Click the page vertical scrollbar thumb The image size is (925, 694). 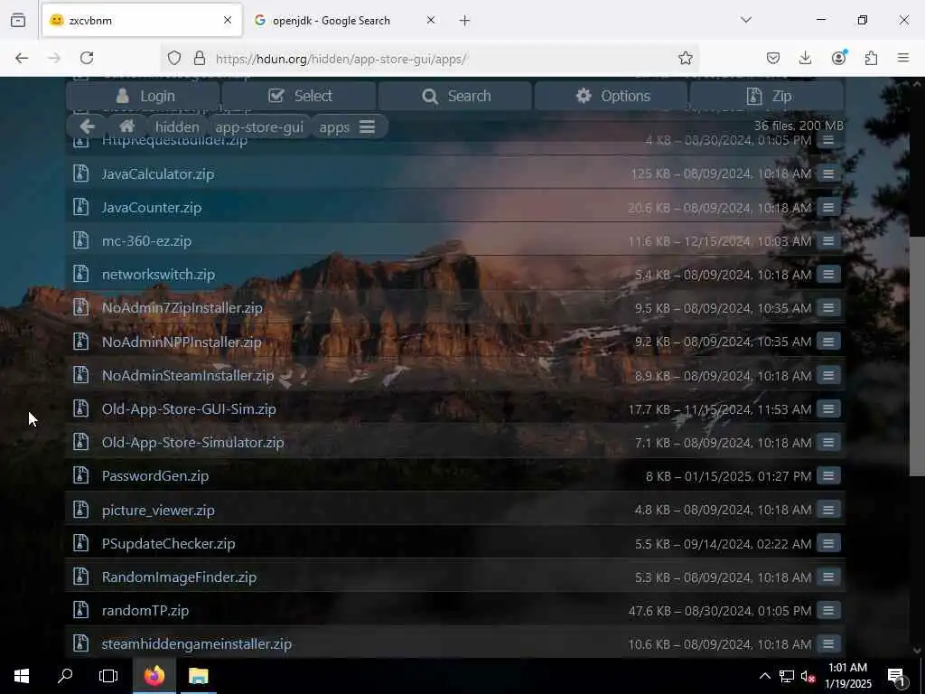click(917, 356)
